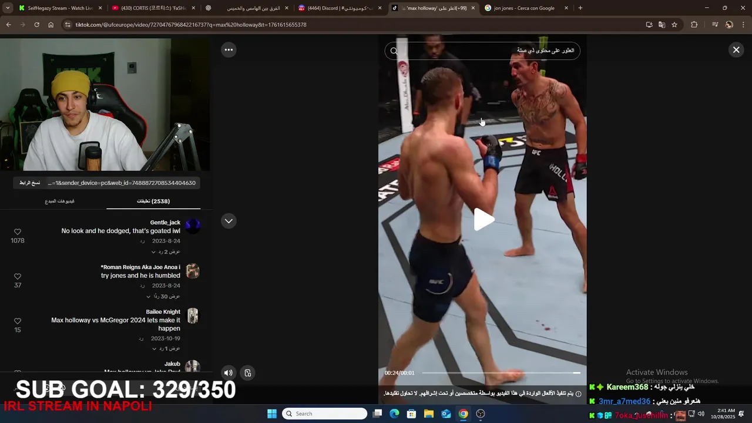Open File Explorer from taskbar
The width and height of the screenshot is (752, 423).
click(x=429, y=414)
